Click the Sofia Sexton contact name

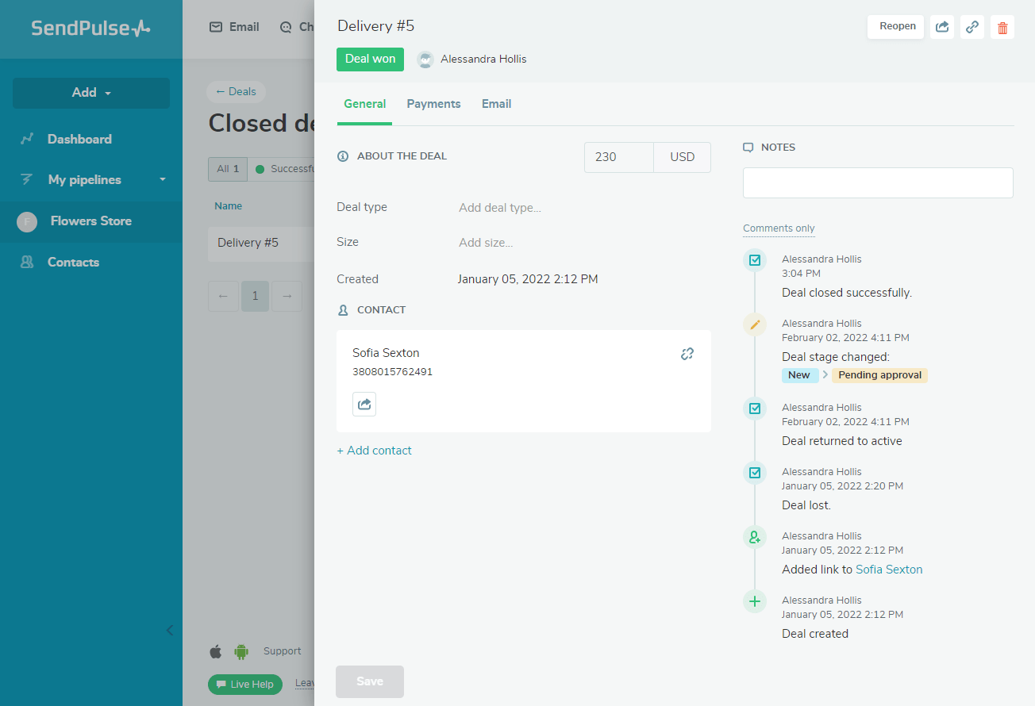tap(386, 353)
